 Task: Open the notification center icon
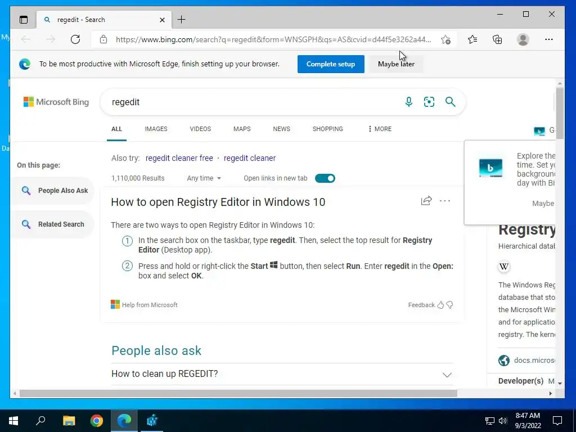click(557, 421)
